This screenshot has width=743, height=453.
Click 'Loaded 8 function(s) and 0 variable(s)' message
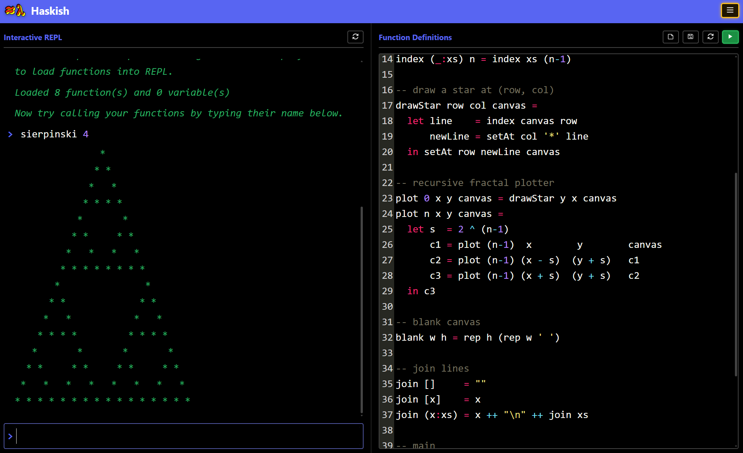[x=122, y=92]
